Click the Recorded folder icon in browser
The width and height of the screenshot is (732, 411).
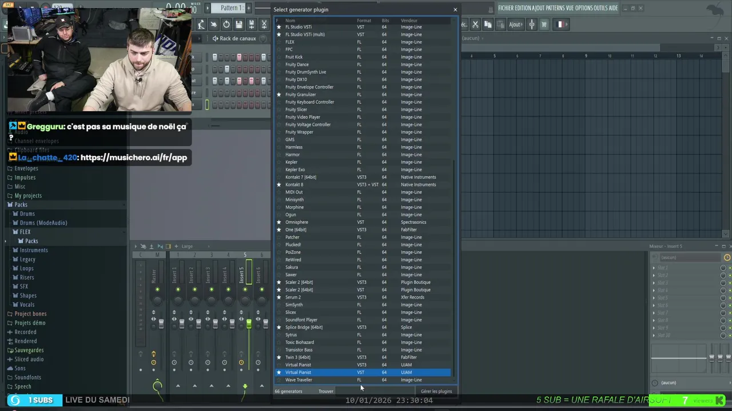point(10,332)
